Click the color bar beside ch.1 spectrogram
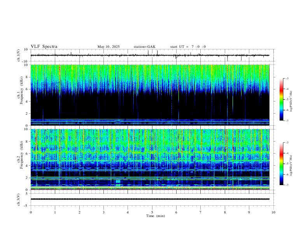 (281, 100)
